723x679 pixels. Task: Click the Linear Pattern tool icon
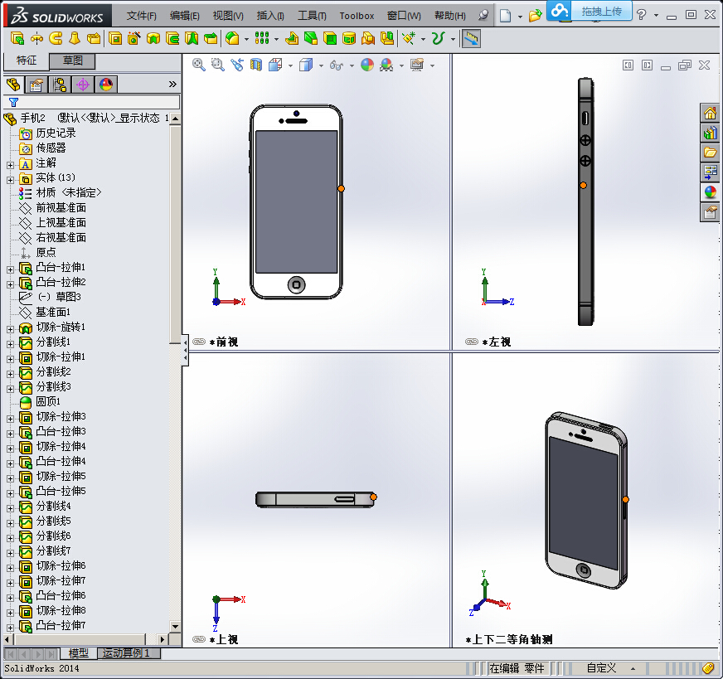tap(262, 39)
